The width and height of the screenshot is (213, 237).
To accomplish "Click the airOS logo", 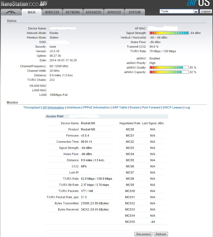I will coord(198,3).
